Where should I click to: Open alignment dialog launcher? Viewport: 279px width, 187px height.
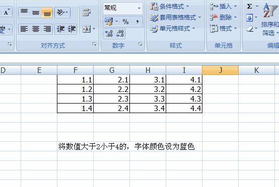(x=95, y=44)
